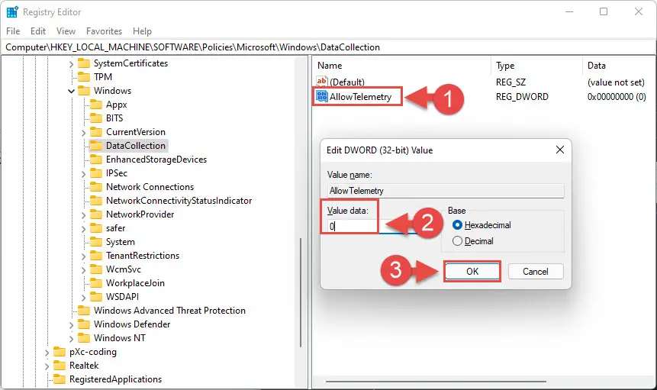Expand the NetworkProvider key
Viewport: 657px width, 390px height.
click(x=83, y=215)
